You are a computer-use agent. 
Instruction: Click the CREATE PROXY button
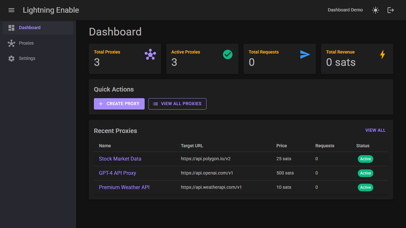coord(119,104)
